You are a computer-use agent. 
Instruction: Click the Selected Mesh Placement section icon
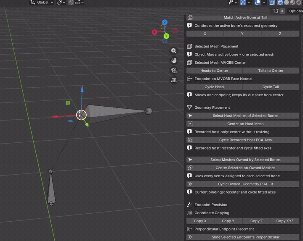tap(189, 46)
